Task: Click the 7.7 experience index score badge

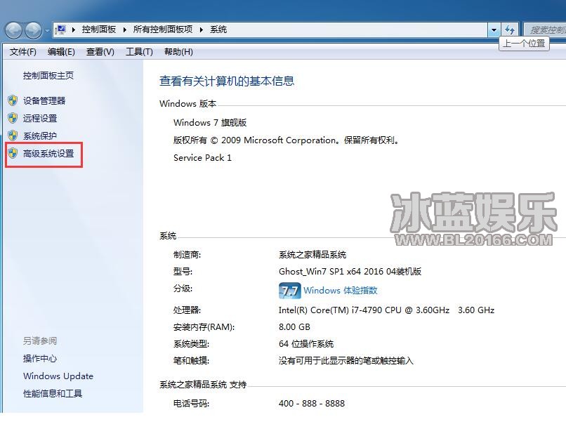Action: [x=289, y=291]
